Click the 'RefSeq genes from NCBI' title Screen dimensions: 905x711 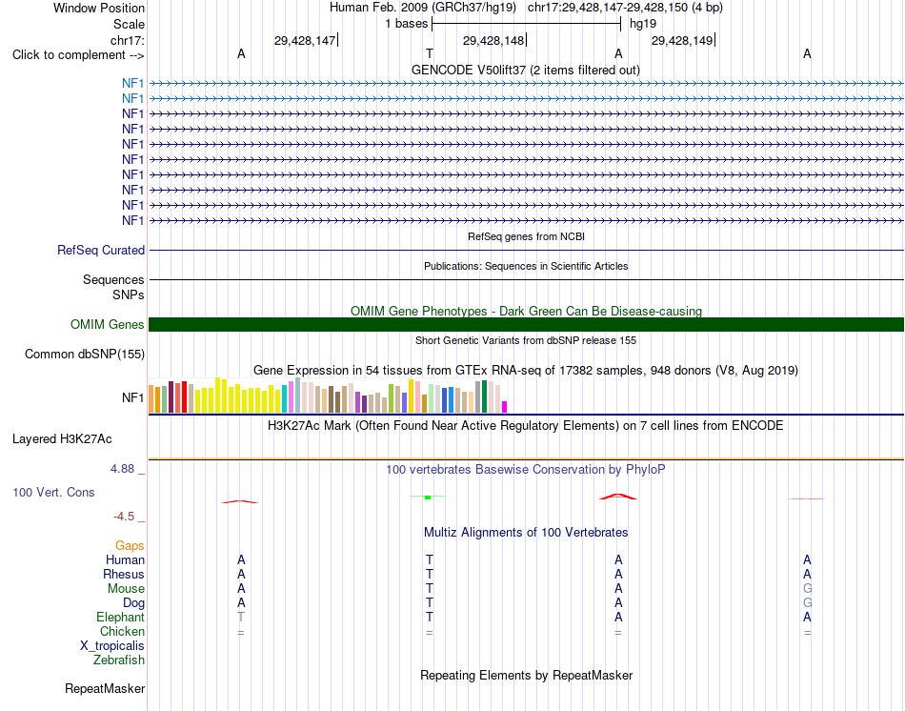coord(527,236)
